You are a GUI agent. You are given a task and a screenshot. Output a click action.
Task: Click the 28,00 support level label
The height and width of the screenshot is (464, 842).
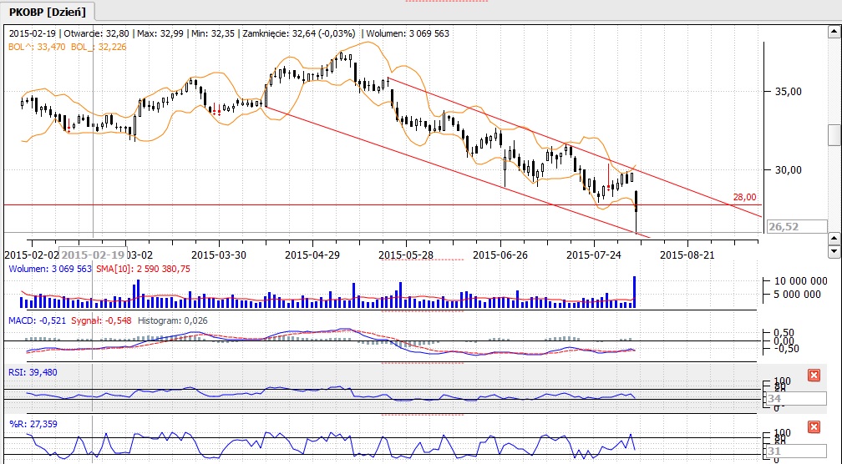[744, 197]
